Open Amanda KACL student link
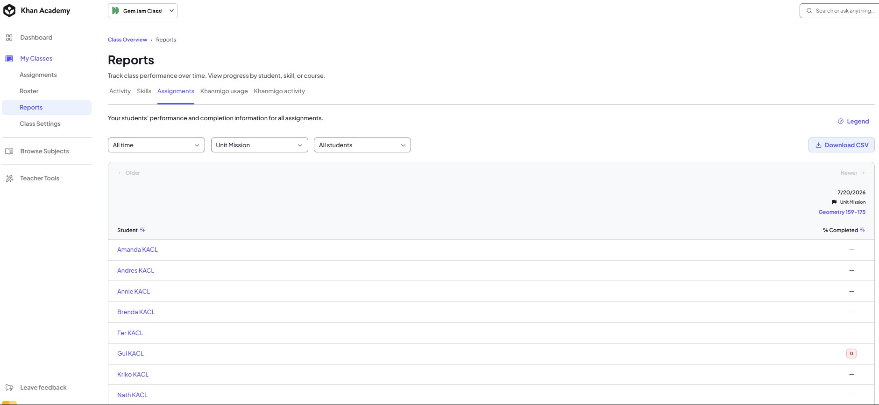The image size is (879, 405). (137, 250)
